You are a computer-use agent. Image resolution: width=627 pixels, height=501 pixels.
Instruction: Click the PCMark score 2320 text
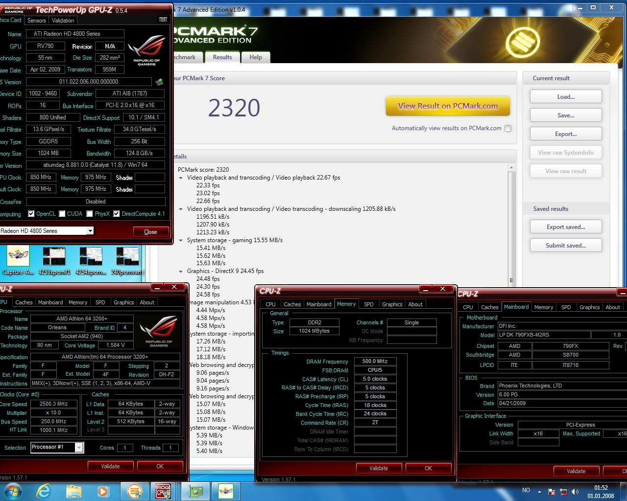(x=234, y=108)
